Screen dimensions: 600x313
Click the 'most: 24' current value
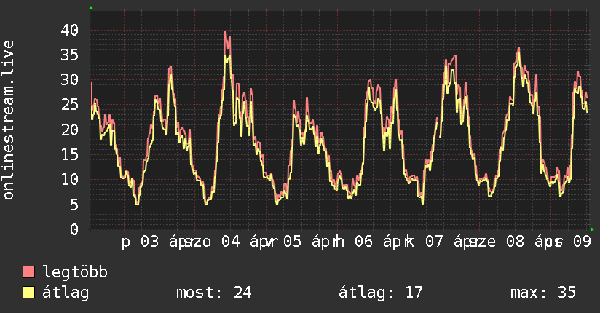pyautogui.click(x=213, y=293)
